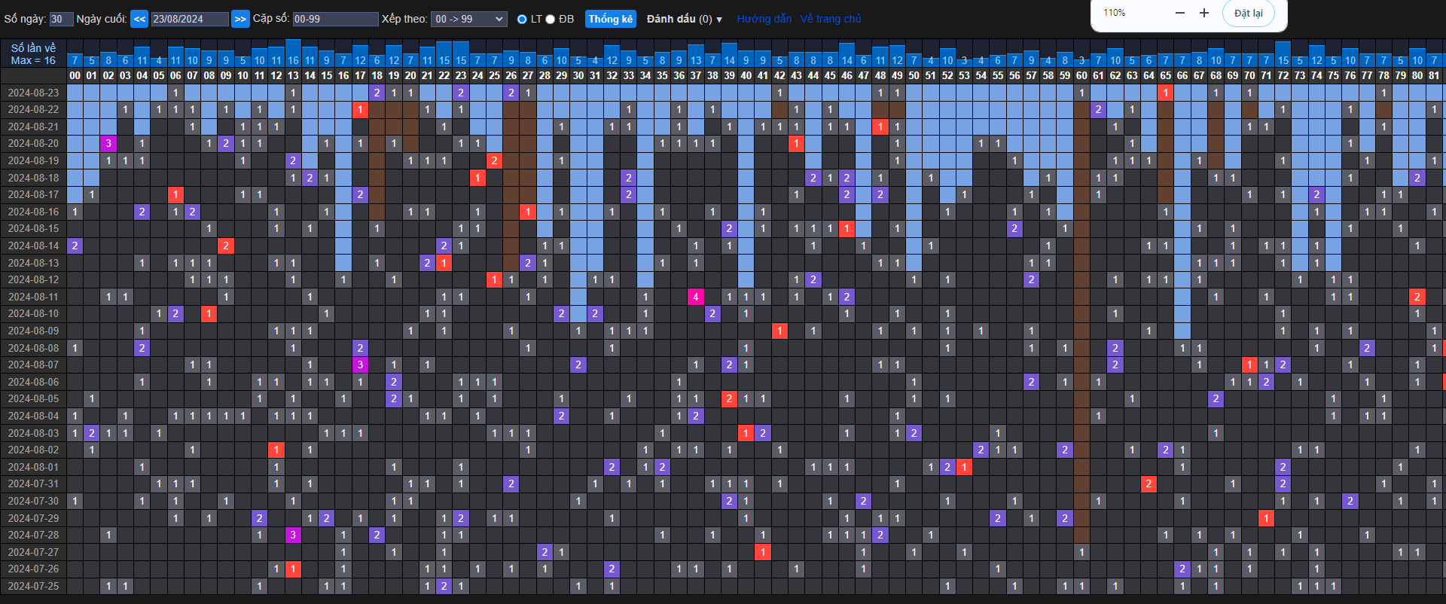Click the red 1 cell in 2024-08-18 row

tap(477, 178)
